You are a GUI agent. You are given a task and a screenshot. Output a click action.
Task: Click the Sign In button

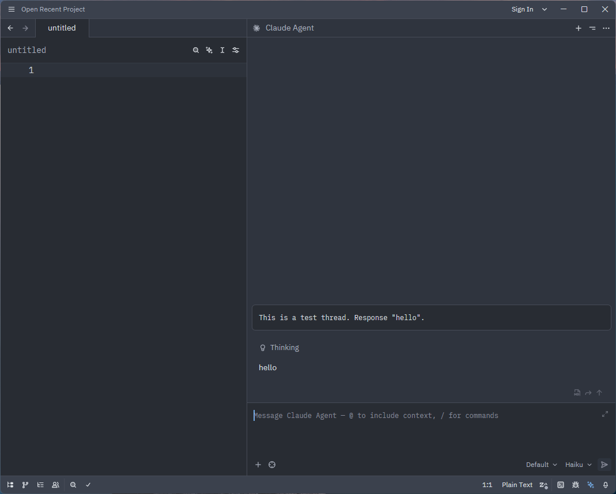click(x=522, y=9)
